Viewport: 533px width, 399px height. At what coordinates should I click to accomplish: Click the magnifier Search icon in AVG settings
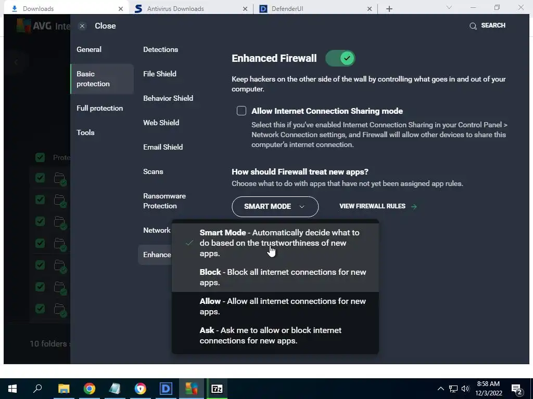(x=473, y=26)
